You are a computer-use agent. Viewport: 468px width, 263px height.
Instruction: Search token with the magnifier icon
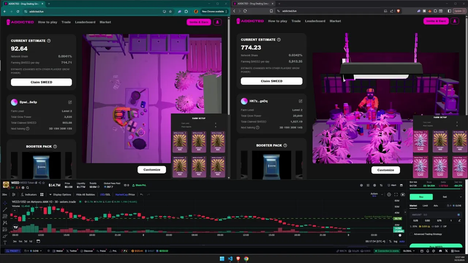(x=27, y=188)
